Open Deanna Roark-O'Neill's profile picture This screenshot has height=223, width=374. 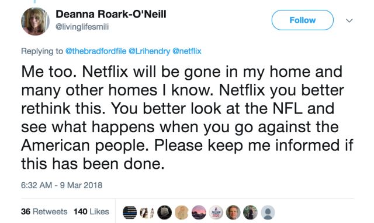pyautogui.click(x=35, y=22)
